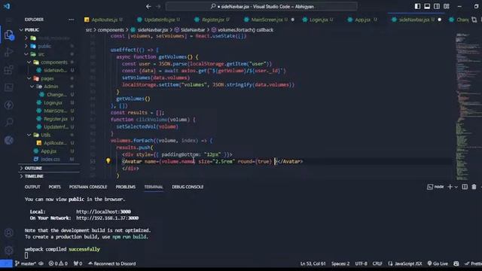Open the POSTMAN CONSOLE tab
482x271 pixels.
(88, 187)
